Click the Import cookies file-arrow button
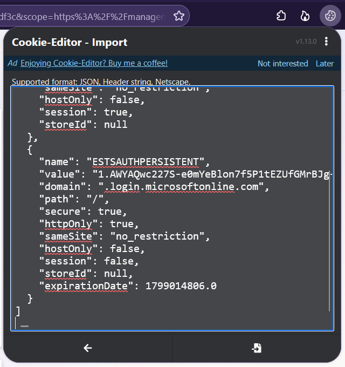The height and width of the screenshot is (367, 345). 257,348
